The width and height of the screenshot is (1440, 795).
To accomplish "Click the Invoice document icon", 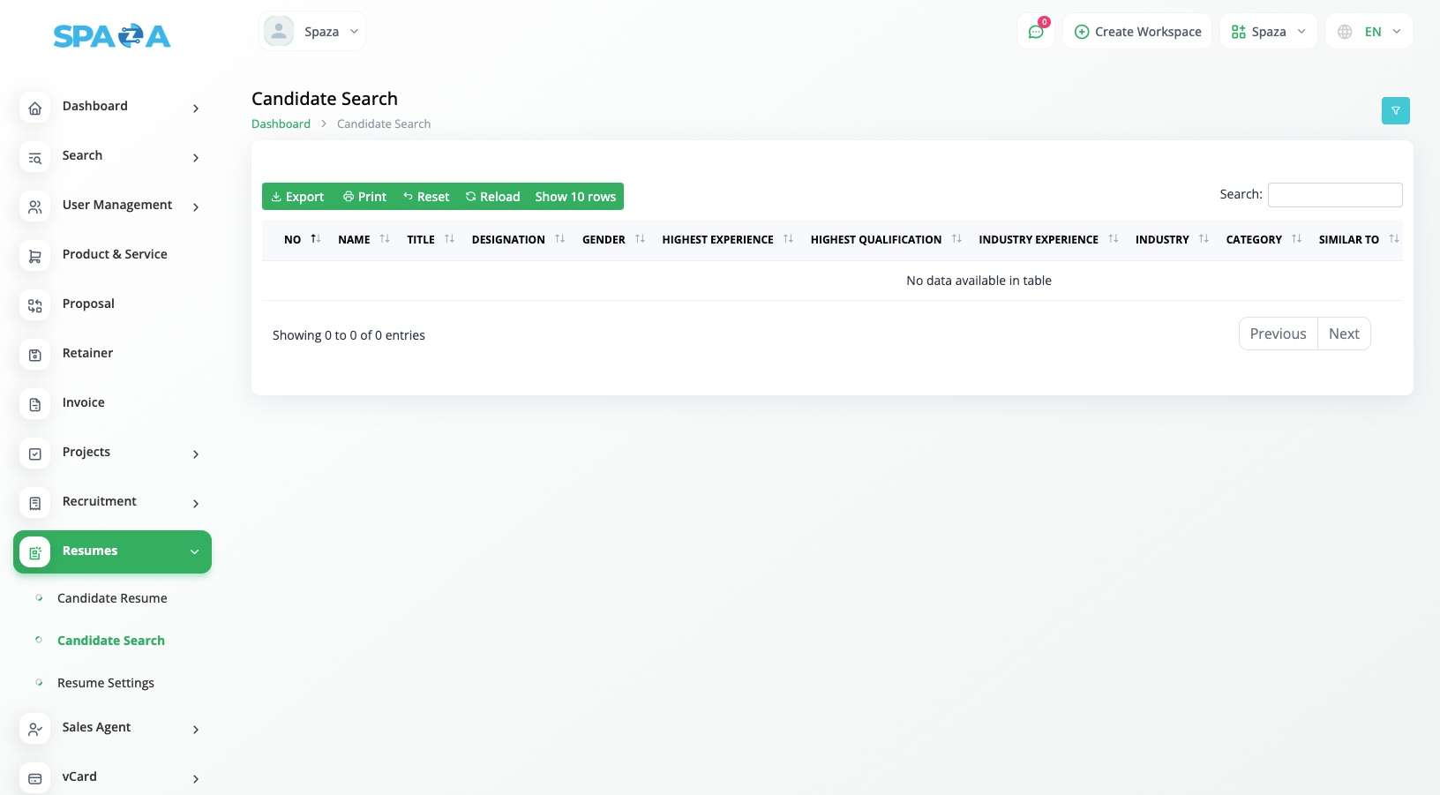I will [x=35, y=404].
